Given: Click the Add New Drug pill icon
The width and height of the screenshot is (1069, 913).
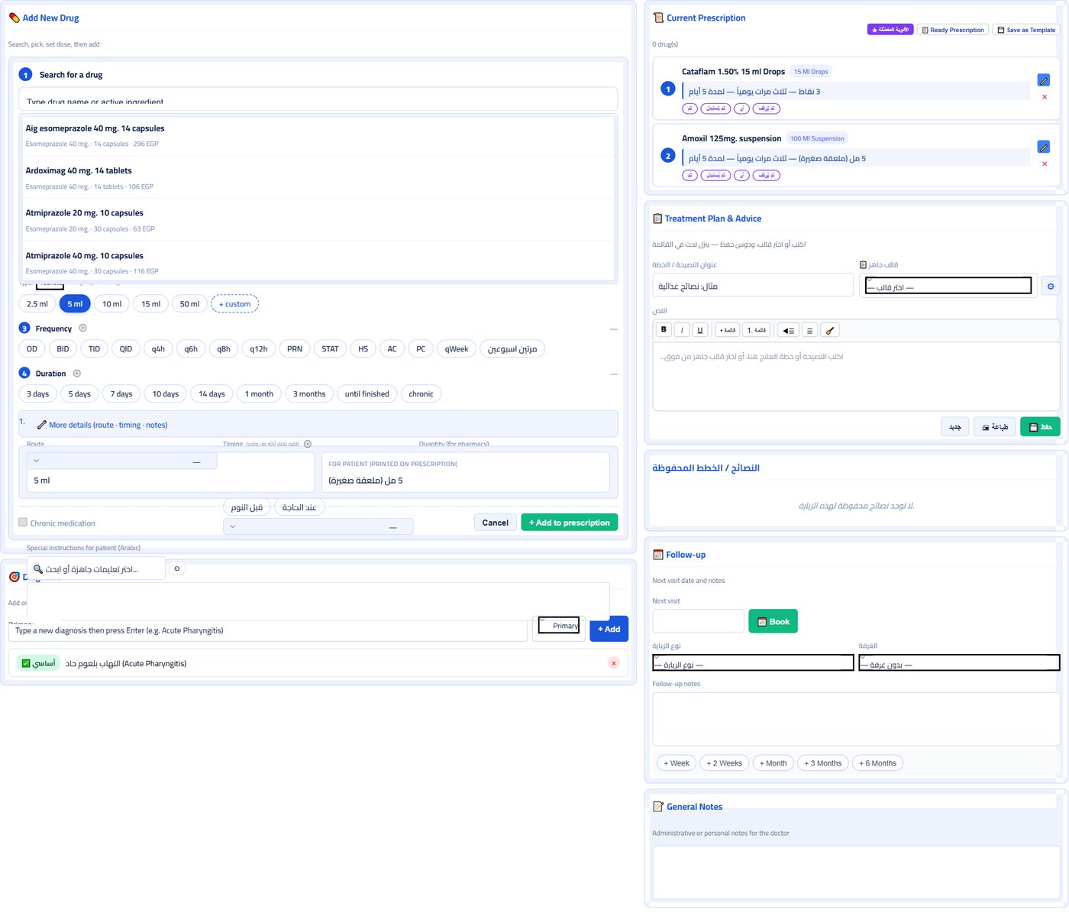Looking at the screenshot, I should click(x=14, y=18).
